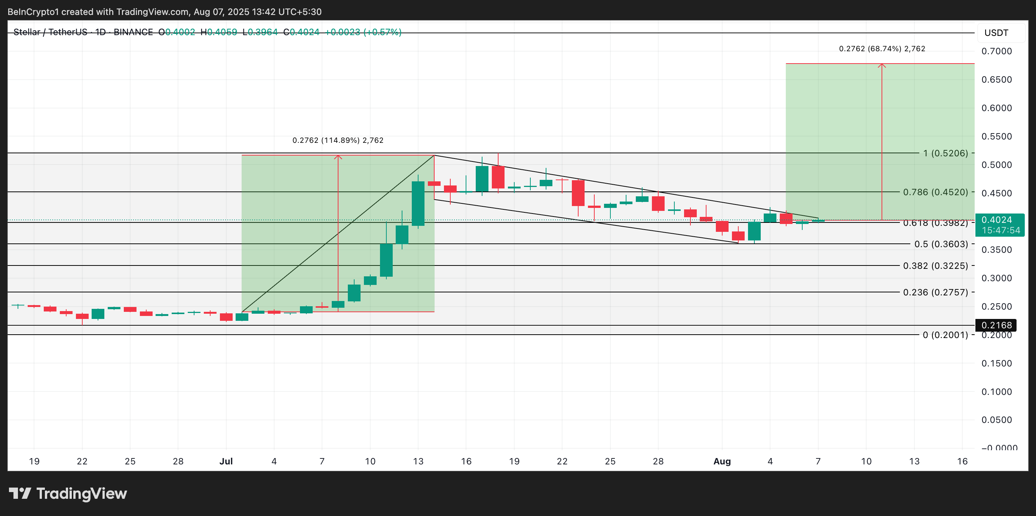Screen dimensions: 1036x516
Task: Click the 0.618 (0.3982) Fibonacci level label
Action: point(935,223)
